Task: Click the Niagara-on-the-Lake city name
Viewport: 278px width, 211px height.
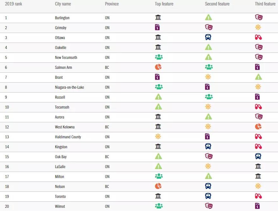Action: [69, 87]
